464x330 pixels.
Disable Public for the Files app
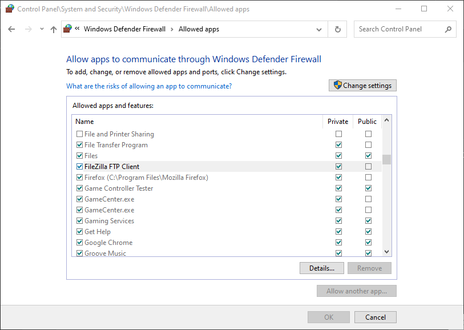[368, 156]
